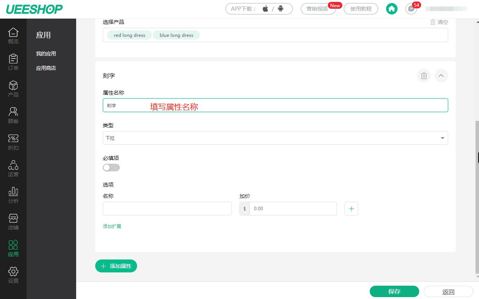This screenshot has width=479, height=299.
Task: Click the 保存 save button
Action: [394, 291]
